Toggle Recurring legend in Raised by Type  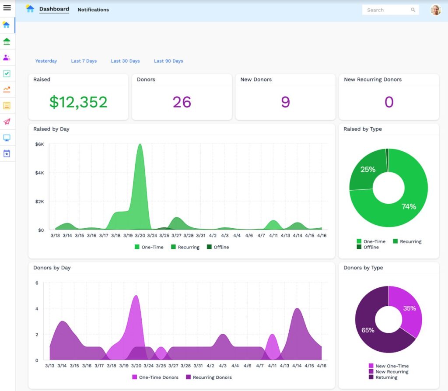pyautogui.click(x=407, y=241)
